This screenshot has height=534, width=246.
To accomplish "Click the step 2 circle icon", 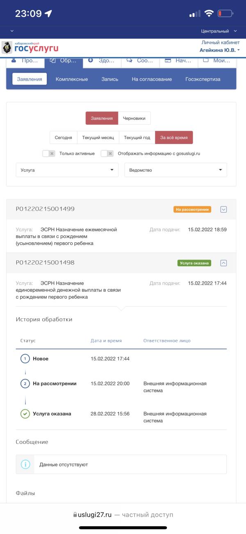I will click(x=25, y=383).
